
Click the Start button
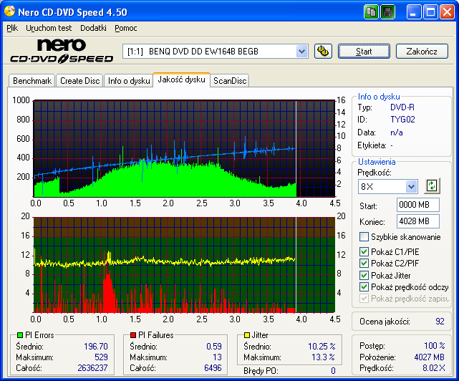coord(364,52)
